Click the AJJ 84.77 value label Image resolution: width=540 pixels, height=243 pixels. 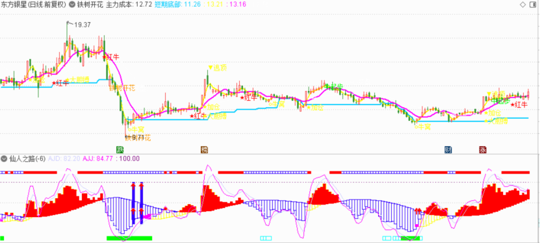coord(99,159)
